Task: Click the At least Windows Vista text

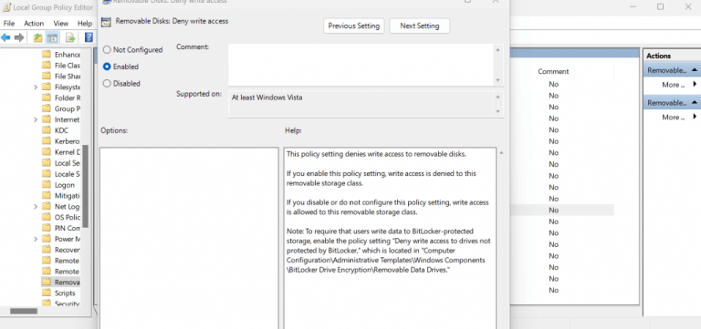Action: 267,98
